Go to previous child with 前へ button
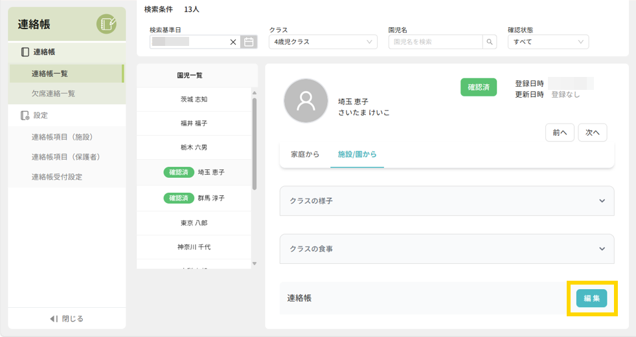The width and height of the screenshot is (636, 337). click(560, 132)
